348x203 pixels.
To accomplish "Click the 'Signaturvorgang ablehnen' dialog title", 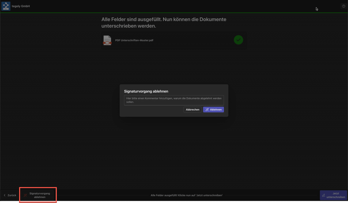I will pyautogui.click(x=146, y=91).
